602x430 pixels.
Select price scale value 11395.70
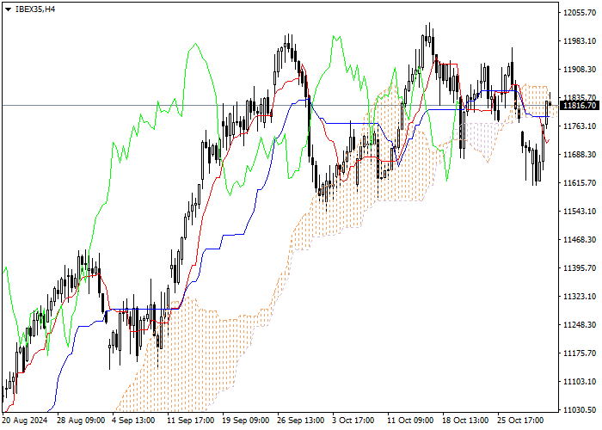[580, 268]
